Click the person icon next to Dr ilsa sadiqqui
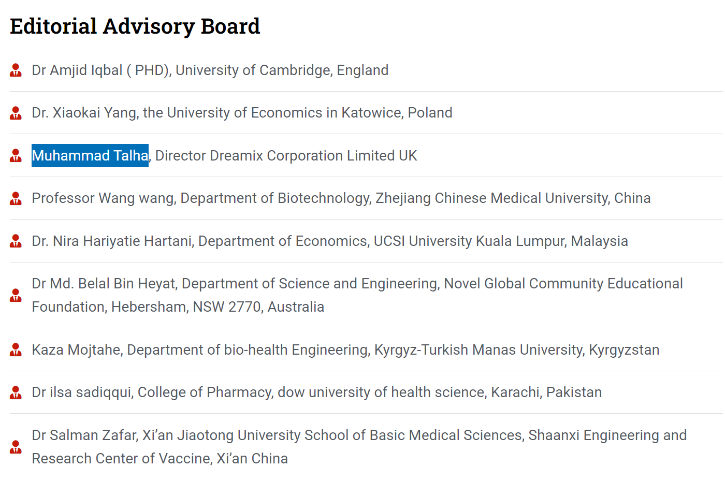Viewport: 725px width, 481px height. click(x=16, y=392)
